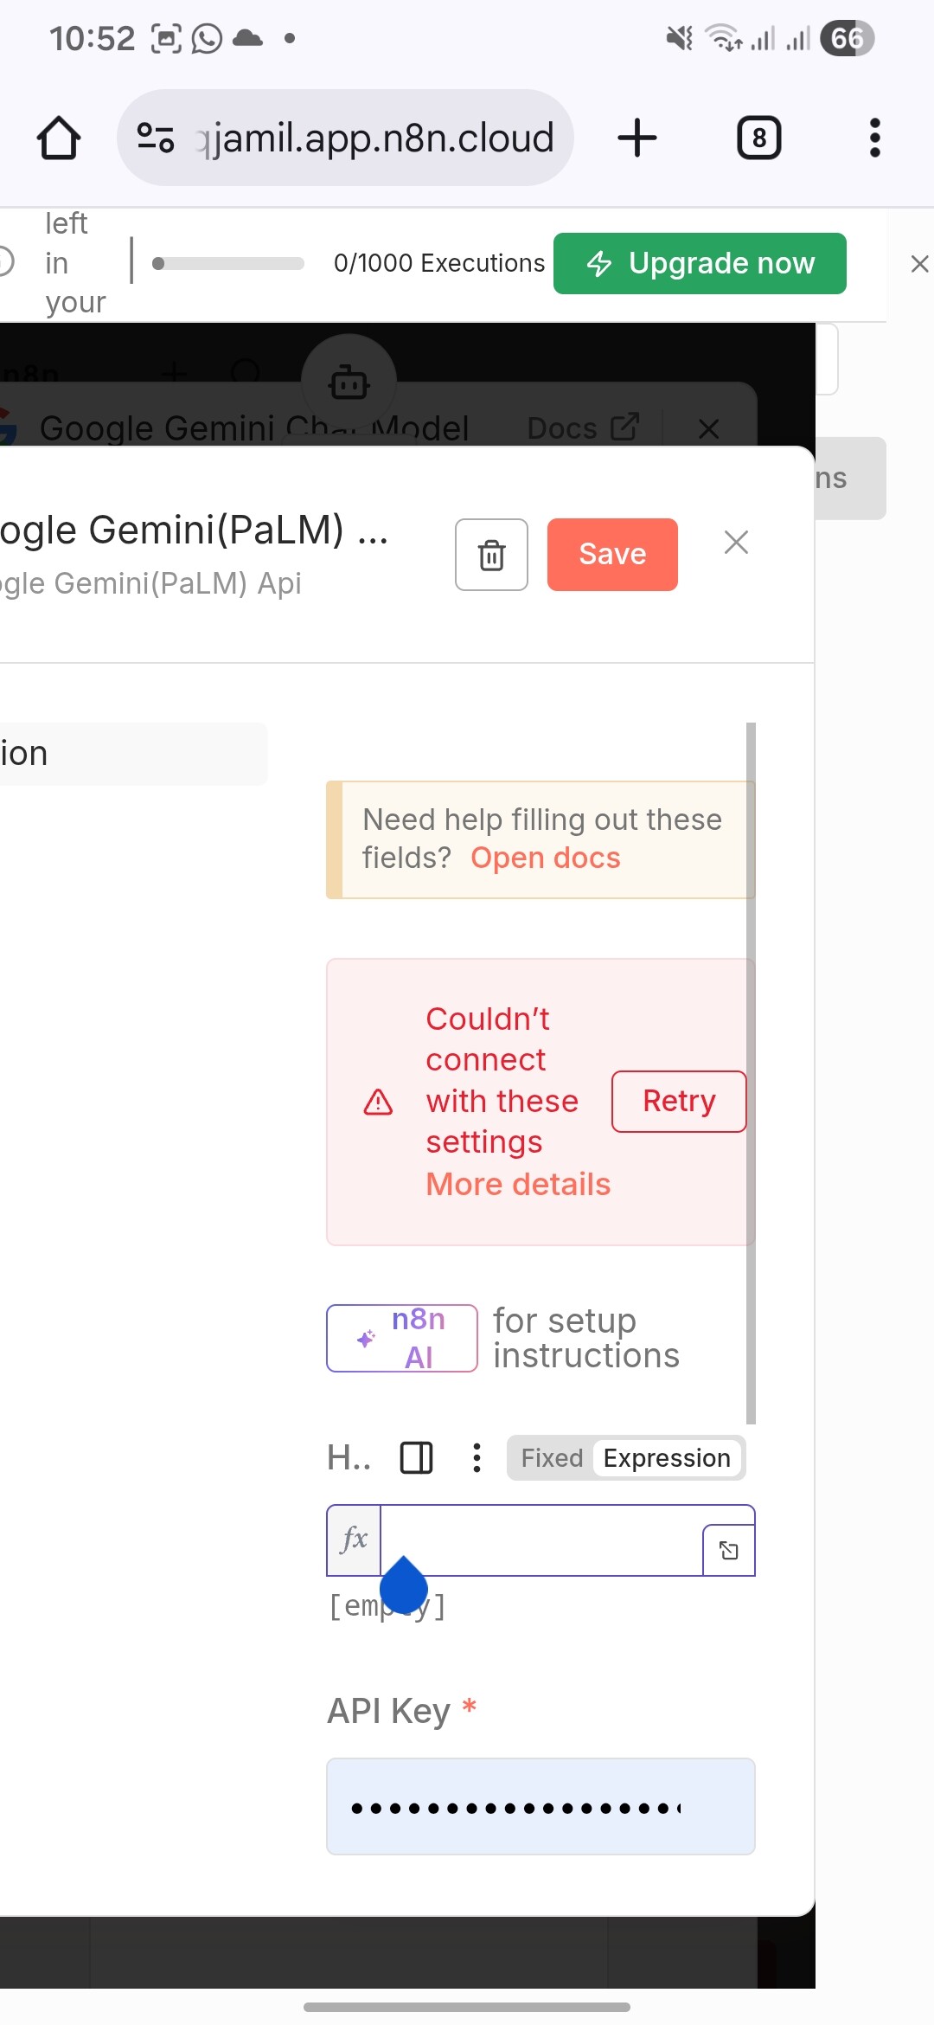Save the Gemini credential
Image resolution: width=934 pixels, height=2025 pixels.
pos(612,555)
